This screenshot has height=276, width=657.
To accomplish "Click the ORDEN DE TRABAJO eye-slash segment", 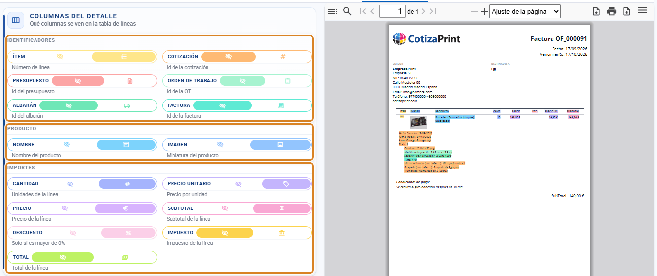I will 242,81.
